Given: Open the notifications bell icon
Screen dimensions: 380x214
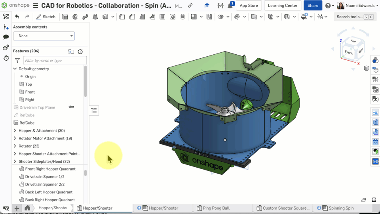Looking at the screenshot, I should click(x=230, y=6).
